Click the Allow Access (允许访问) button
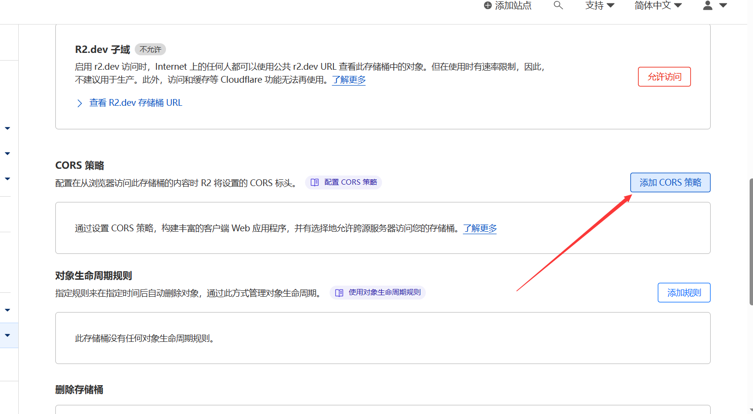This screenshot has height=414, width=753. [x=664, y=77]
